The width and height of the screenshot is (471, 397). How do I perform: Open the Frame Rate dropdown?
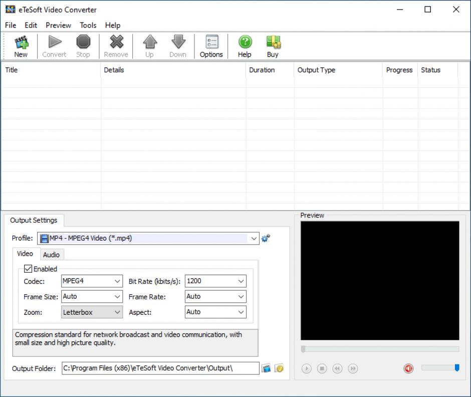pos(215,297)
